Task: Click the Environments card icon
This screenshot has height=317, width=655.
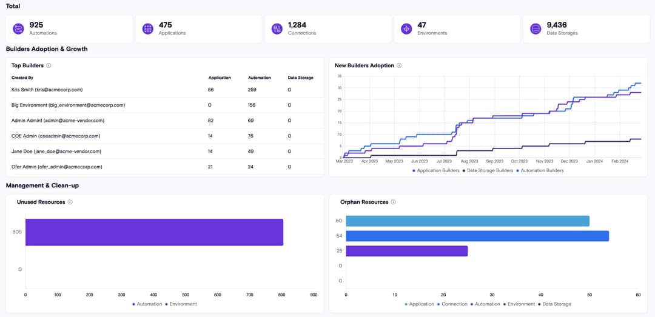Action: [406, 28]
